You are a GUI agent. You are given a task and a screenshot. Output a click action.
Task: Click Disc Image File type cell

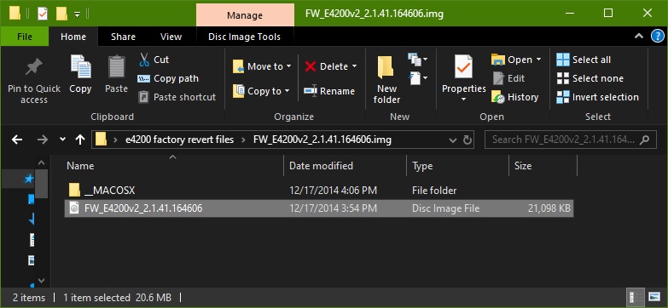click(445, 208)
